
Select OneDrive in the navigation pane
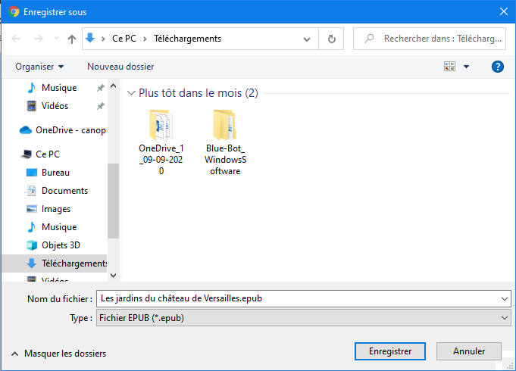[70, 129]
